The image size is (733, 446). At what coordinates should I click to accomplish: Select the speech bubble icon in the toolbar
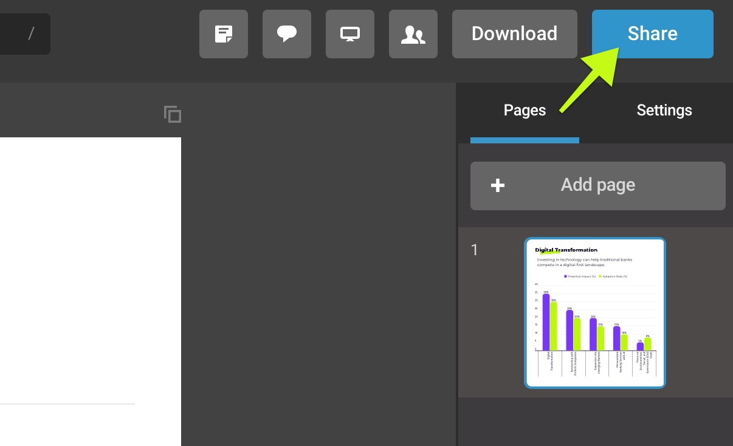(287, 34)
